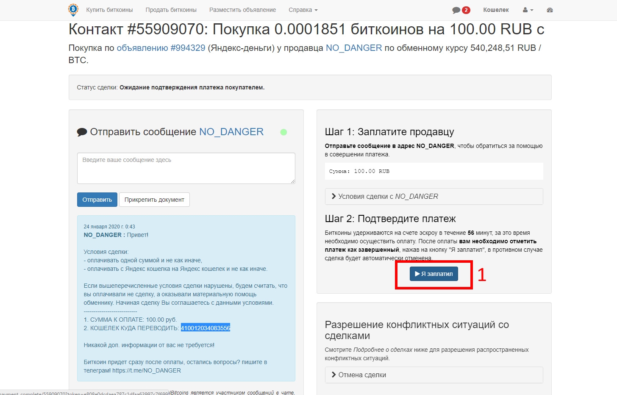Open the объявлению #994329 link
This screenshot has width=617, height=395.
click(x=161, y=48)
